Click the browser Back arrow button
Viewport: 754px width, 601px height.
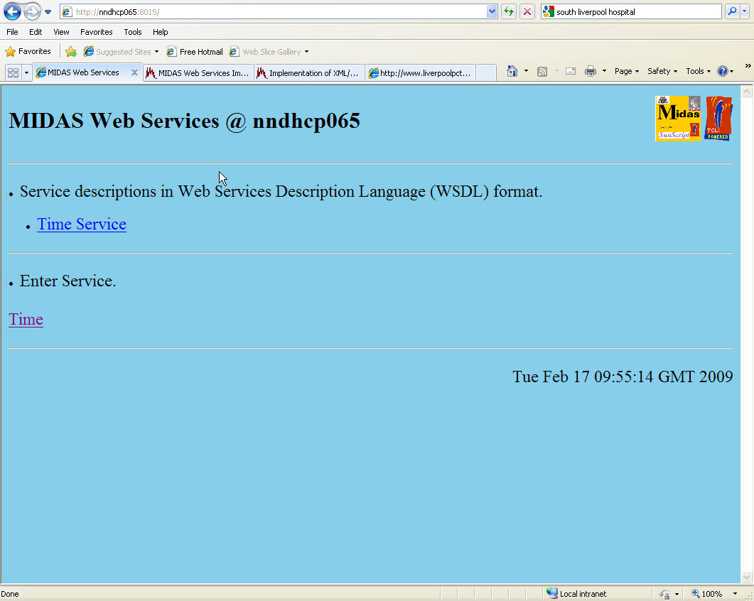click(x=12, y=11)
